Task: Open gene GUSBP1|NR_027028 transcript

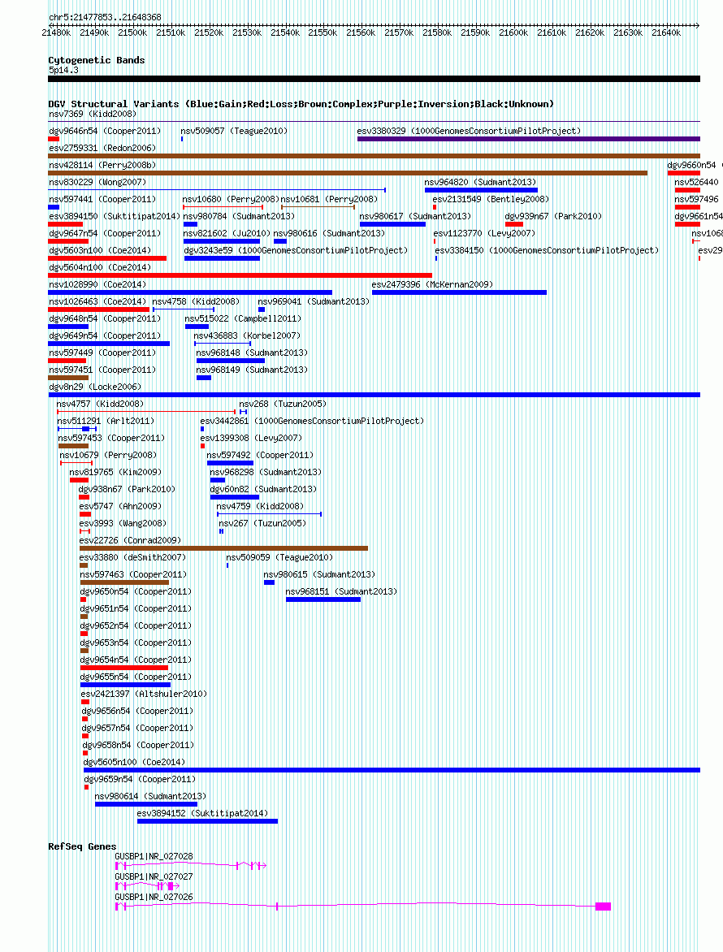Action: 154,856
